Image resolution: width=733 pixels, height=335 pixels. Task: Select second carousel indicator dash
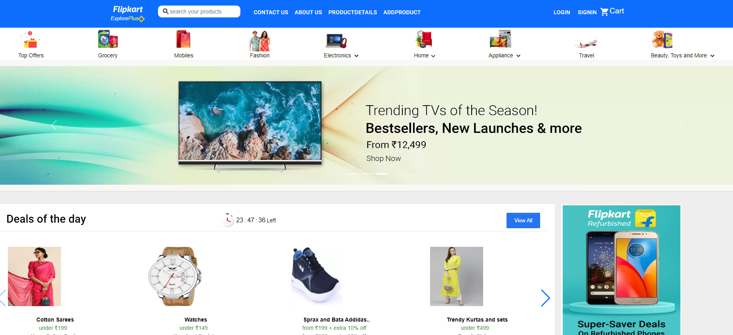coord(367,174)
